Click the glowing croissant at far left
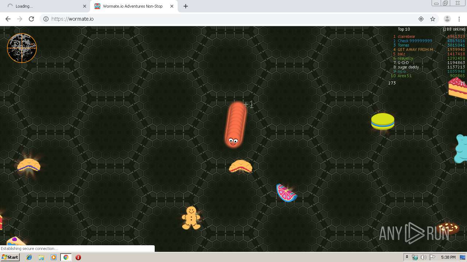Viewport: 467px width, 262px height. tap(28, 165)
